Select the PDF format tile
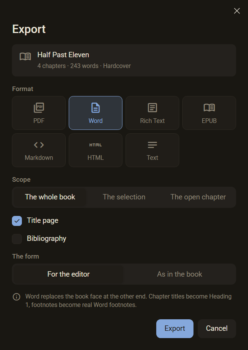Image resolution: width=248 pixels, height=350 pixels. (x=39, y=113)
